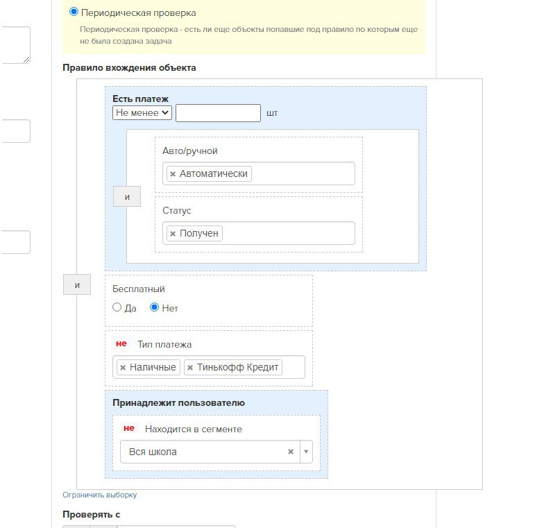Select the Периодическая проверка radio button
Screen dimensions: 560x528
[74, 12]
